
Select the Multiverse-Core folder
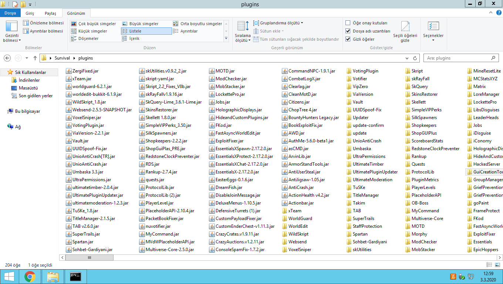point(424,218)
